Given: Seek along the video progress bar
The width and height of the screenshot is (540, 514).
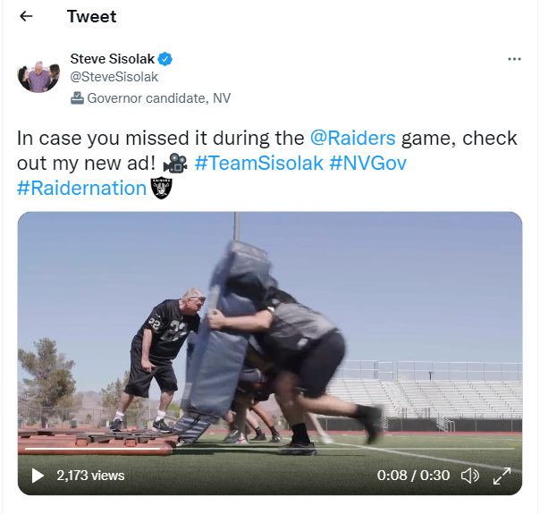Looking at the screenshot, I should 270,449.
